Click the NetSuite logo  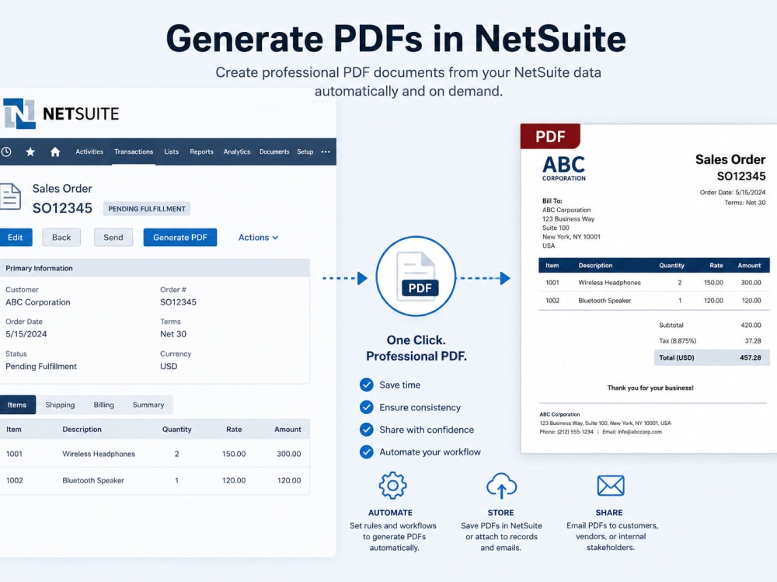61,113
